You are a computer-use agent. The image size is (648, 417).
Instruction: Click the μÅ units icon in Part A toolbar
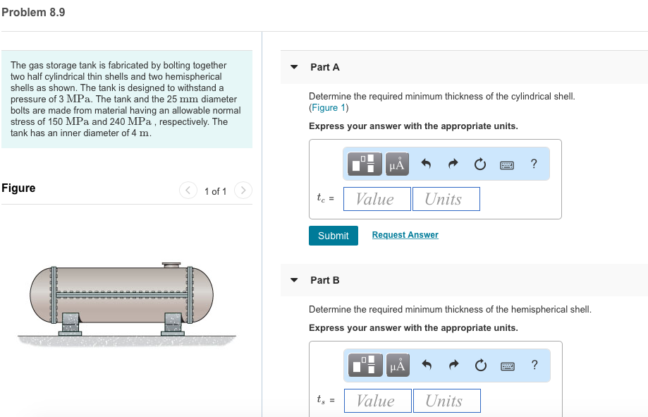(396, 164)
